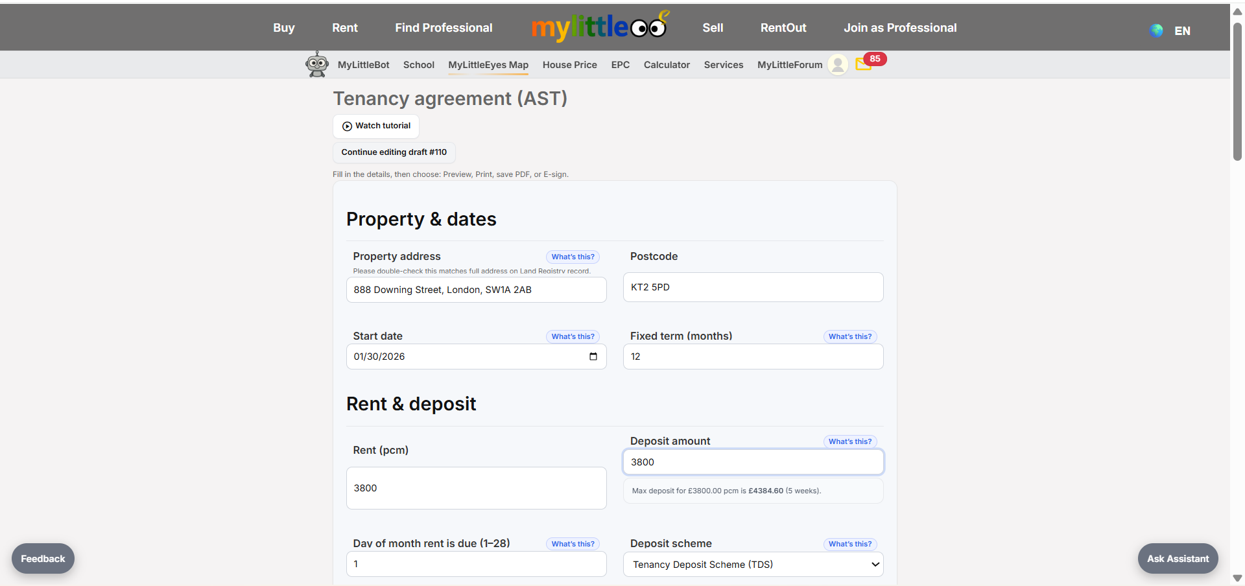
Task: Expand the EN language selector
Action: (1183, 30)
